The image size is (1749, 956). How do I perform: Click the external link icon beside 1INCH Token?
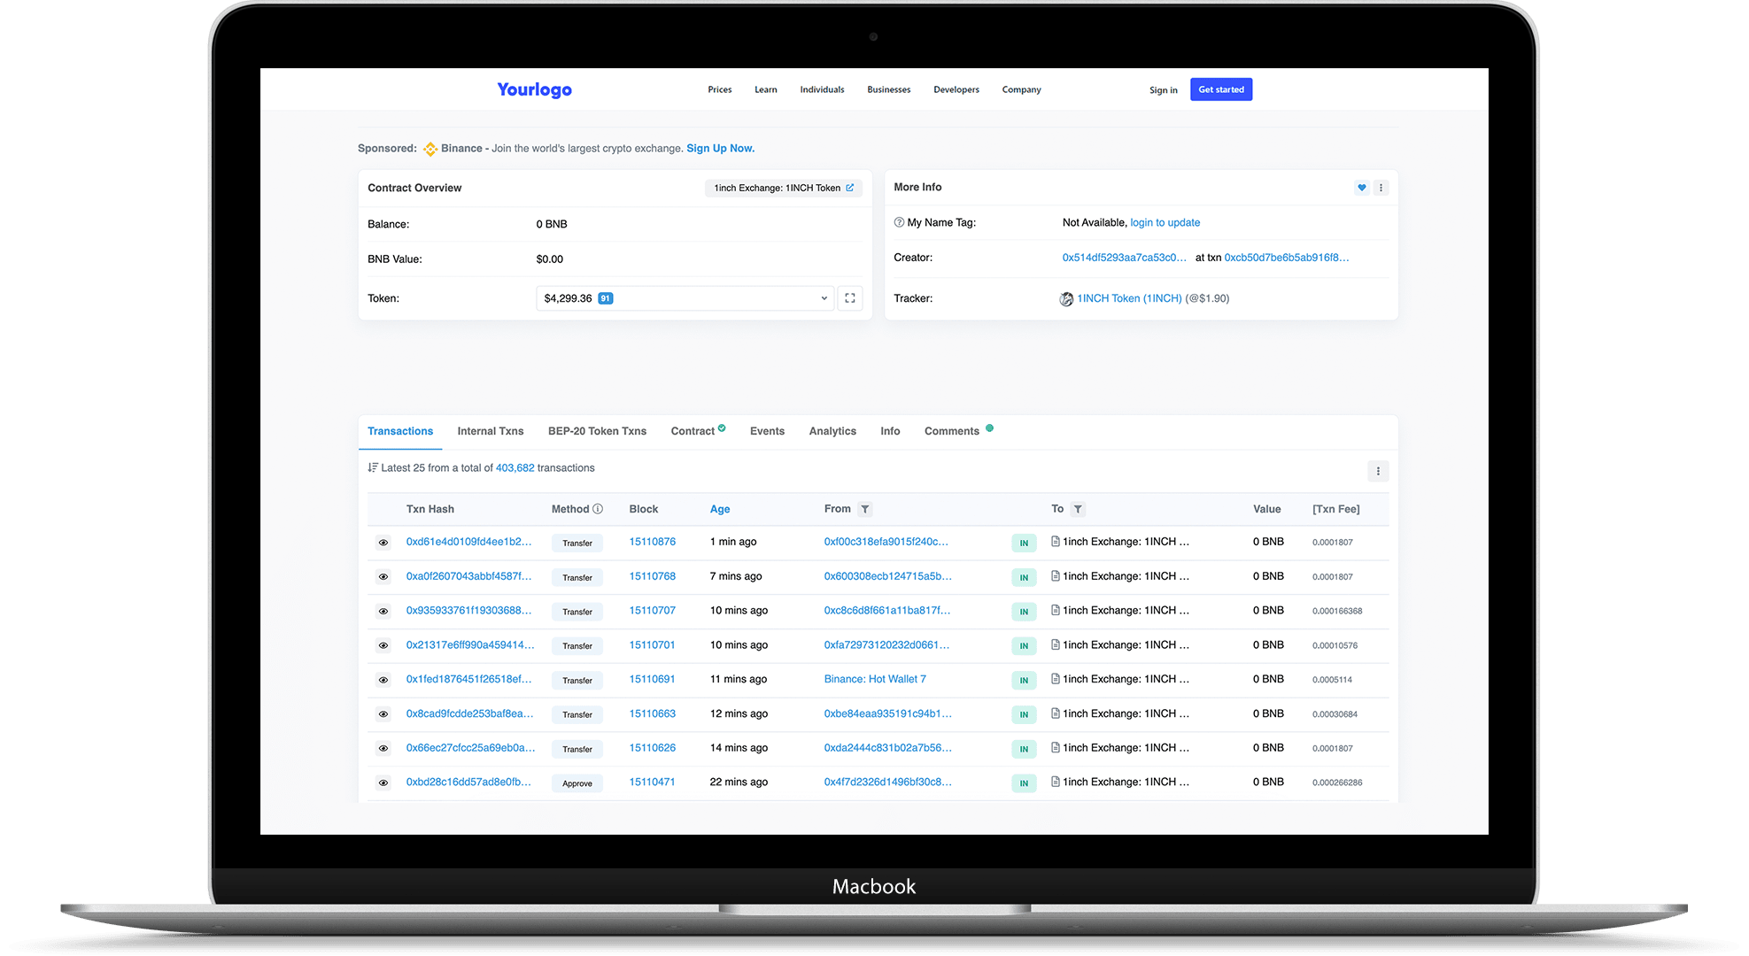click(850, 188)
